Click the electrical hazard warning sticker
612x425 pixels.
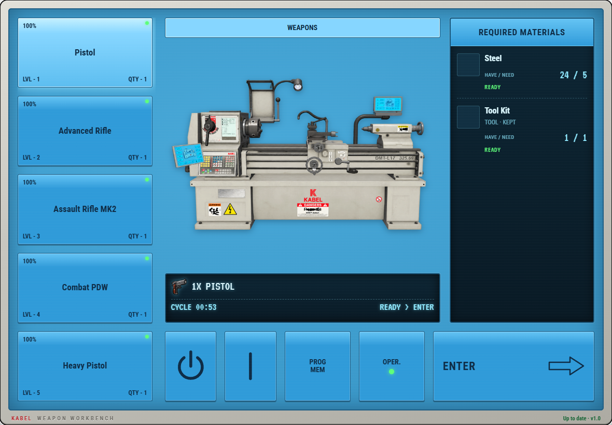tap(230, 210)
